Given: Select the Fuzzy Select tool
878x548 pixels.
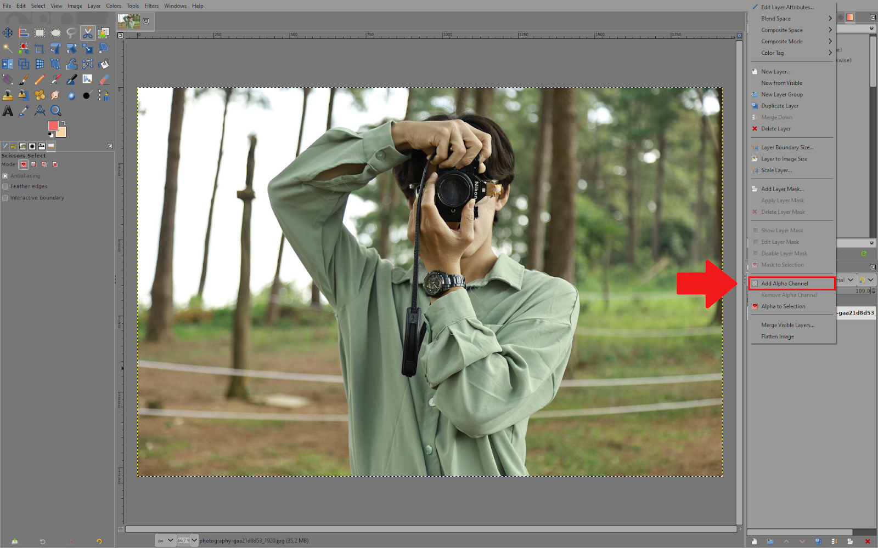Looking at the screenshot, I should (x=8, y=48).
